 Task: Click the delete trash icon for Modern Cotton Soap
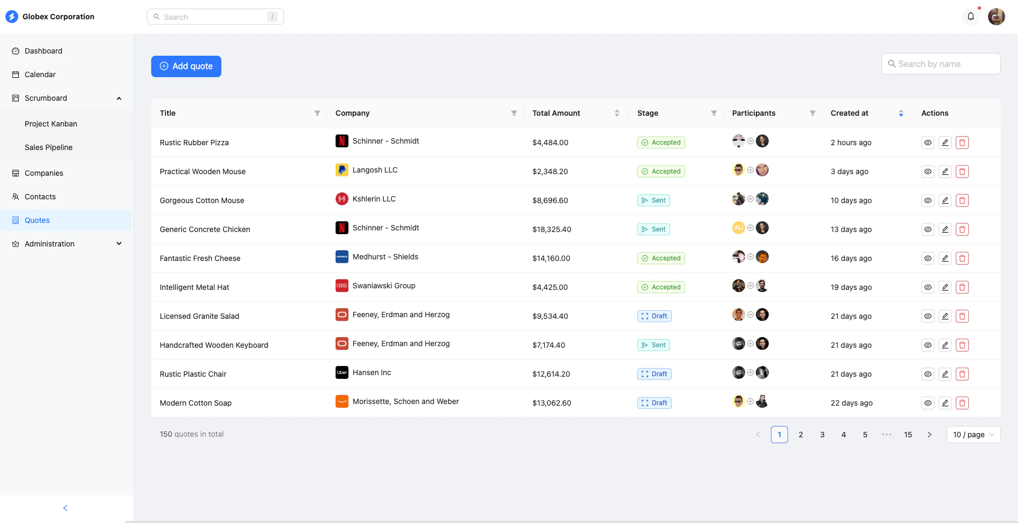[962, 402]
